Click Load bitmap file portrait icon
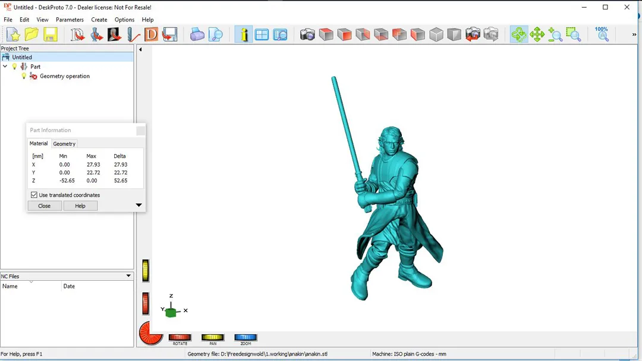This screenshot has width=642, height=361. (x=114, y=34)
